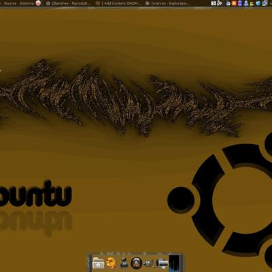This screenshot has width=272, height=272.
Task: Open the computer monitor dock icon
Action: (x=163, y=263)
